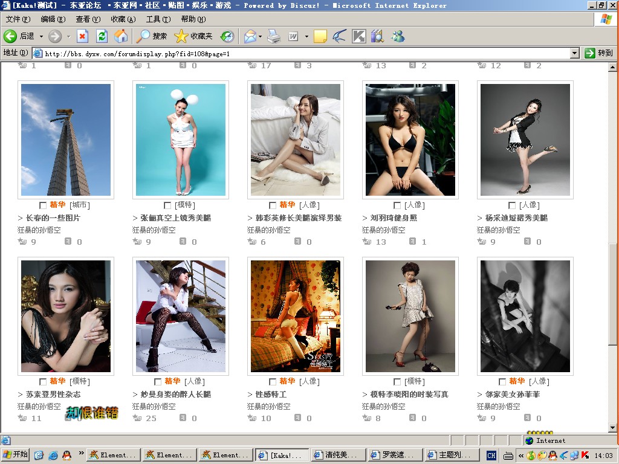Go to the Home page icon
Image resolution: width=619 pixels, height=464 pixels.
121,36
